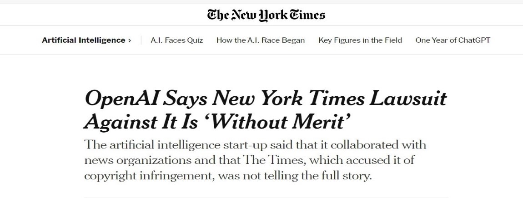The width and height of the screenshot is (523, 198).
Task: Click the vertical divider after Artificial Intelligence
Action: 141,40
